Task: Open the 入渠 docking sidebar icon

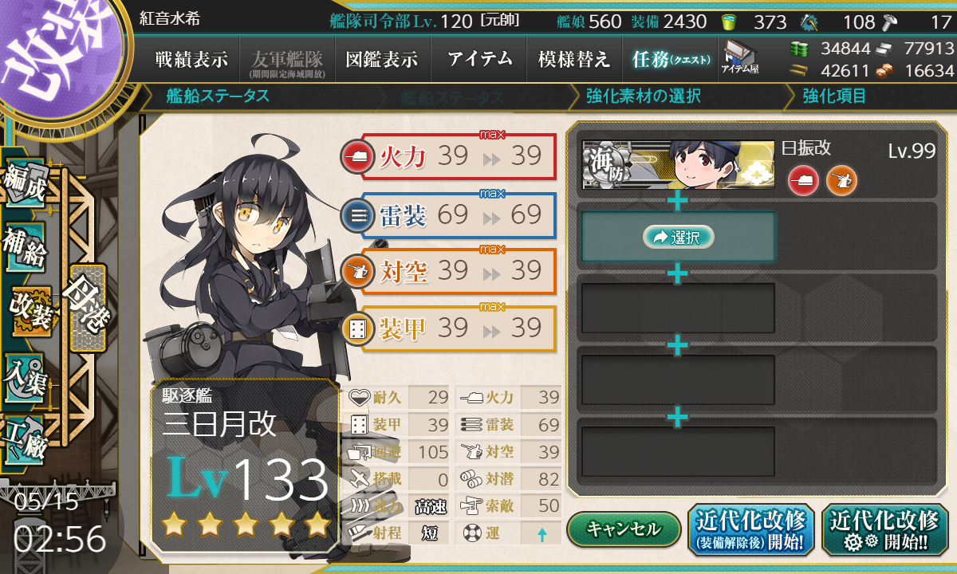Action: 26,374
